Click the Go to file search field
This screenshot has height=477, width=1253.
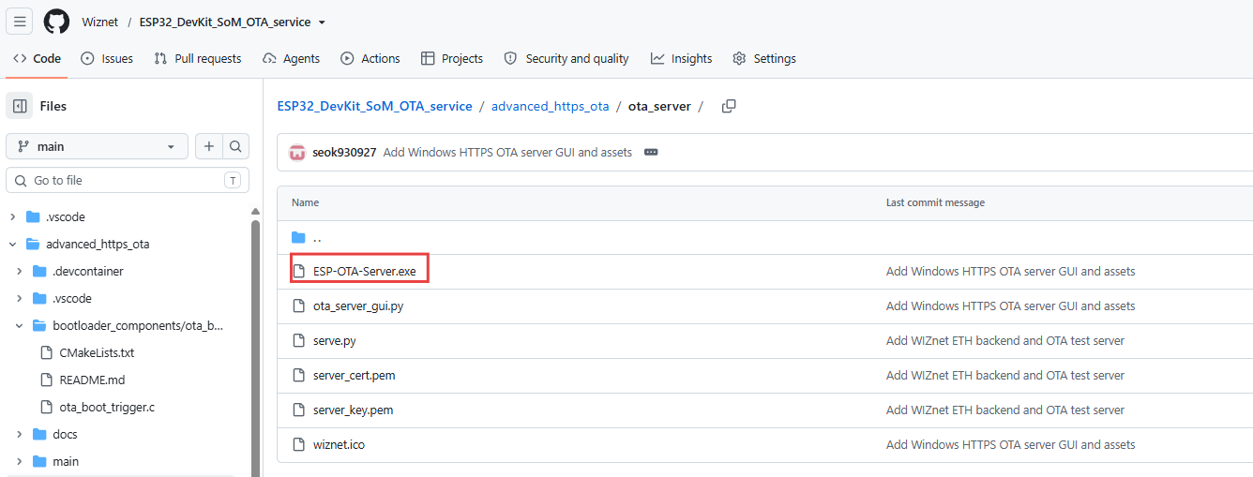(x=128, y=180)
